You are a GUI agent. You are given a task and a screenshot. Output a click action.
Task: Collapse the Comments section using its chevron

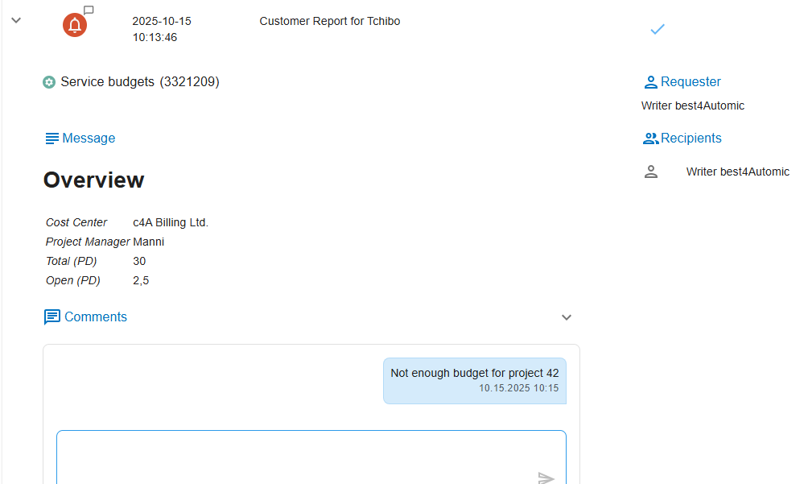pyautogui.click(x=567, y=317)
